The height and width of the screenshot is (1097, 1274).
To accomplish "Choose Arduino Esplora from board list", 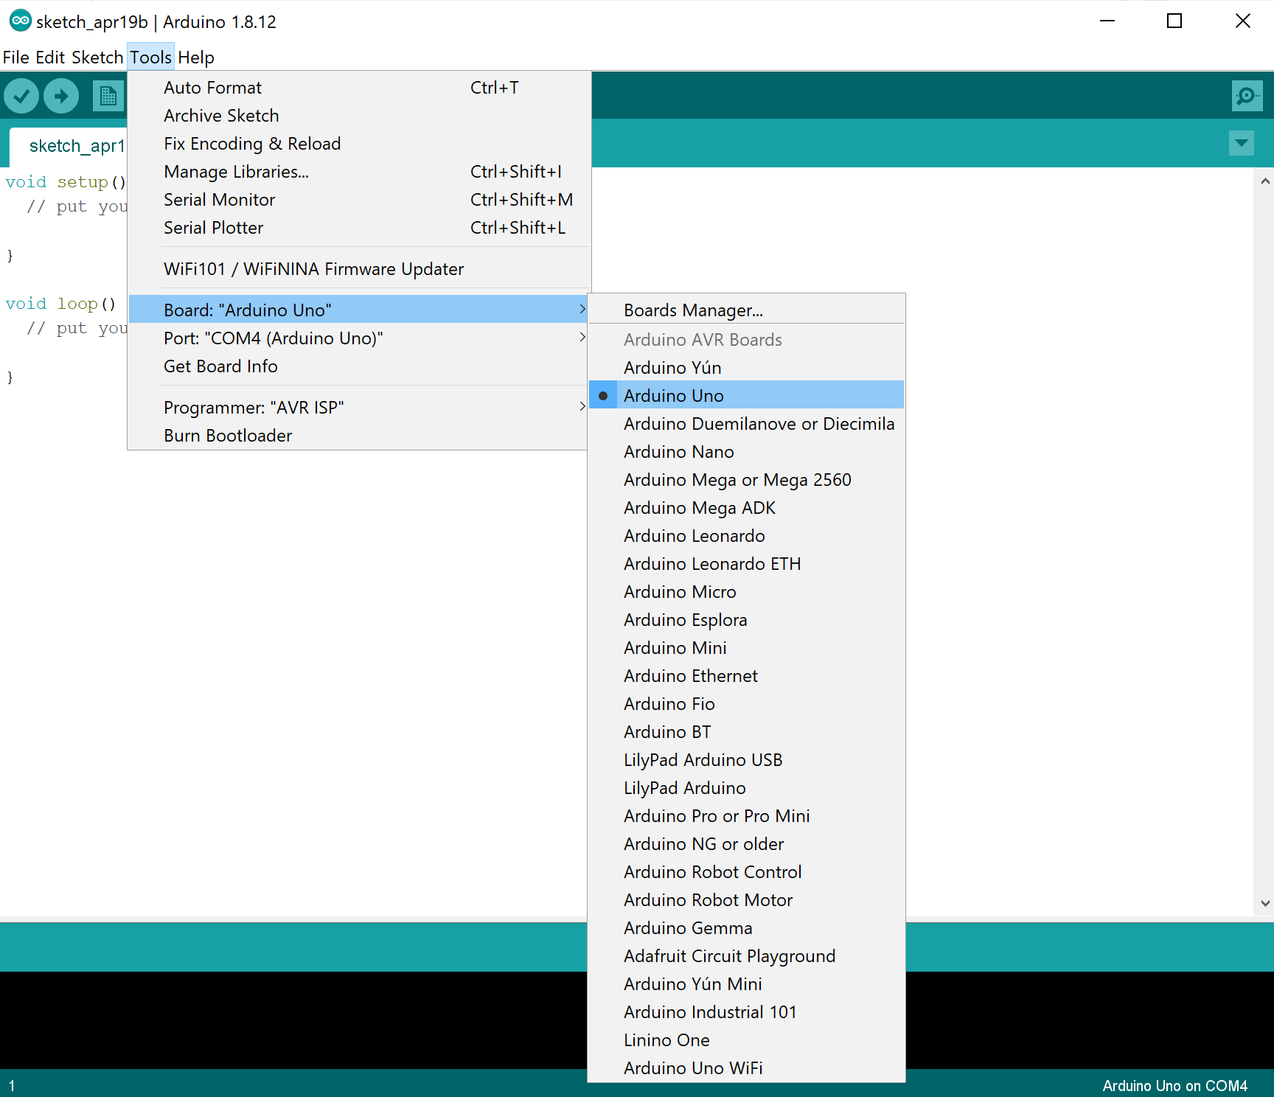I will [x=746, y=619].
